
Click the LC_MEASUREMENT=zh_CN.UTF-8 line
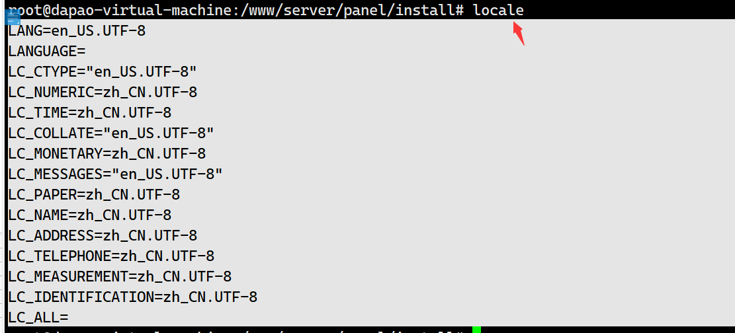click(x=120, y=276)
